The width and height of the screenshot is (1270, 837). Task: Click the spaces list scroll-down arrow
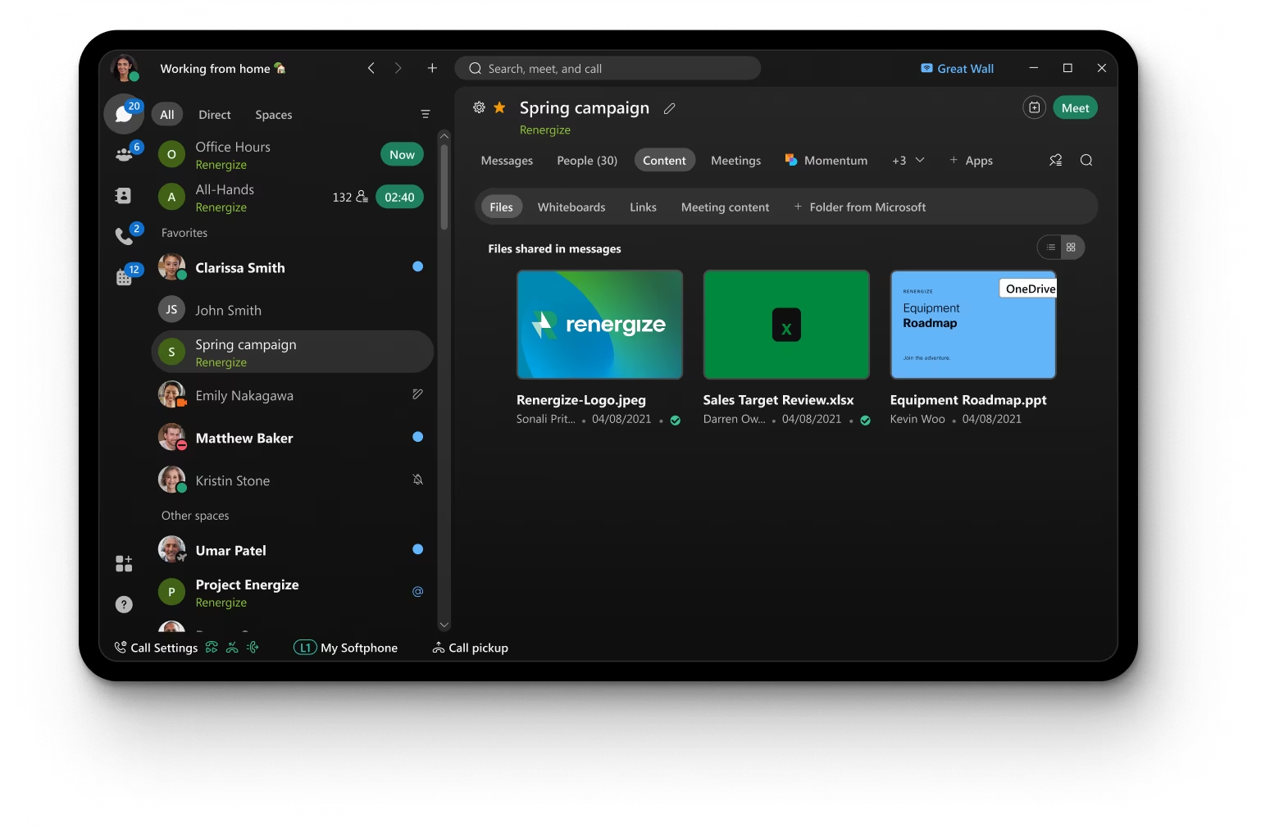[x=444, y=625]
